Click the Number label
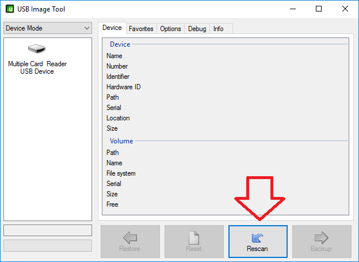 click(x=117, y=66)
